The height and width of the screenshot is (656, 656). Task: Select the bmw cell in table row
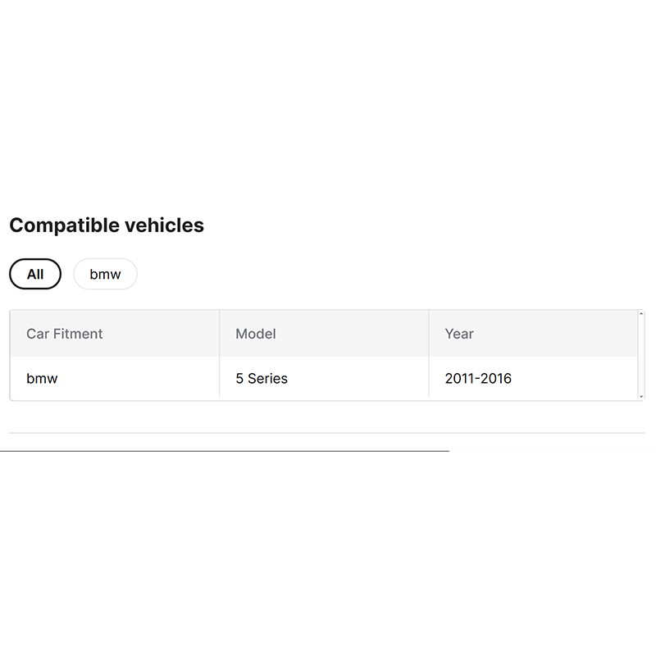(42, 379)
